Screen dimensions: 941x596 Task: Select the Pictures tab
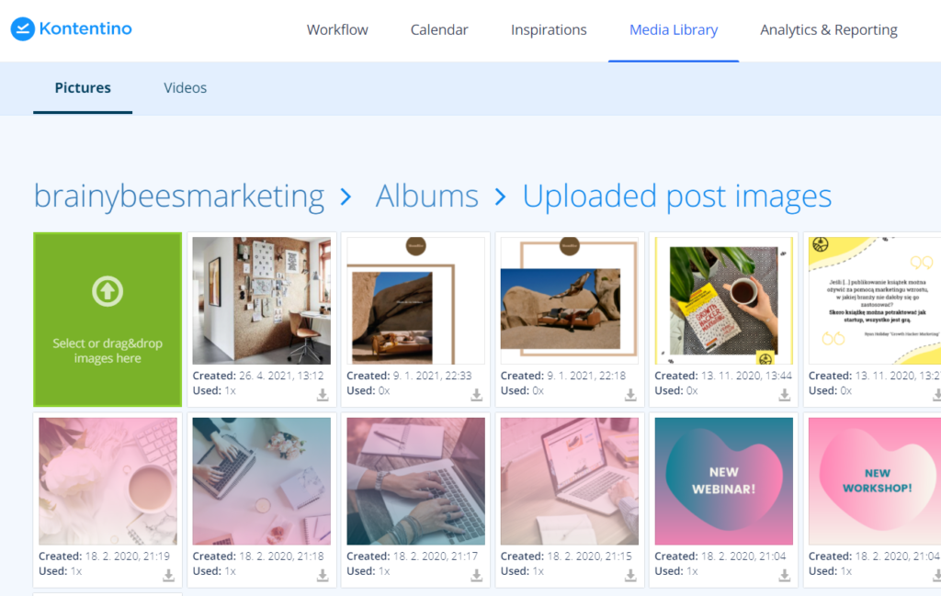(83, 88)
